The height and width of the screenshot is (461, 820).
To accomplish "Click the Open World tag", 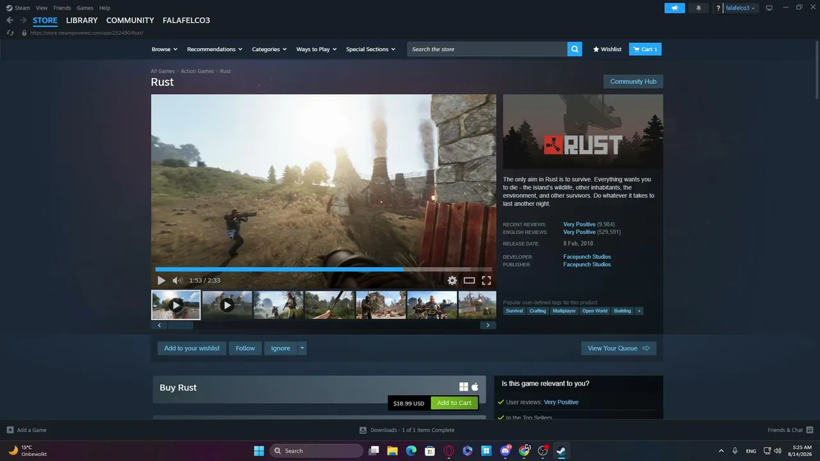I will 594,311.
